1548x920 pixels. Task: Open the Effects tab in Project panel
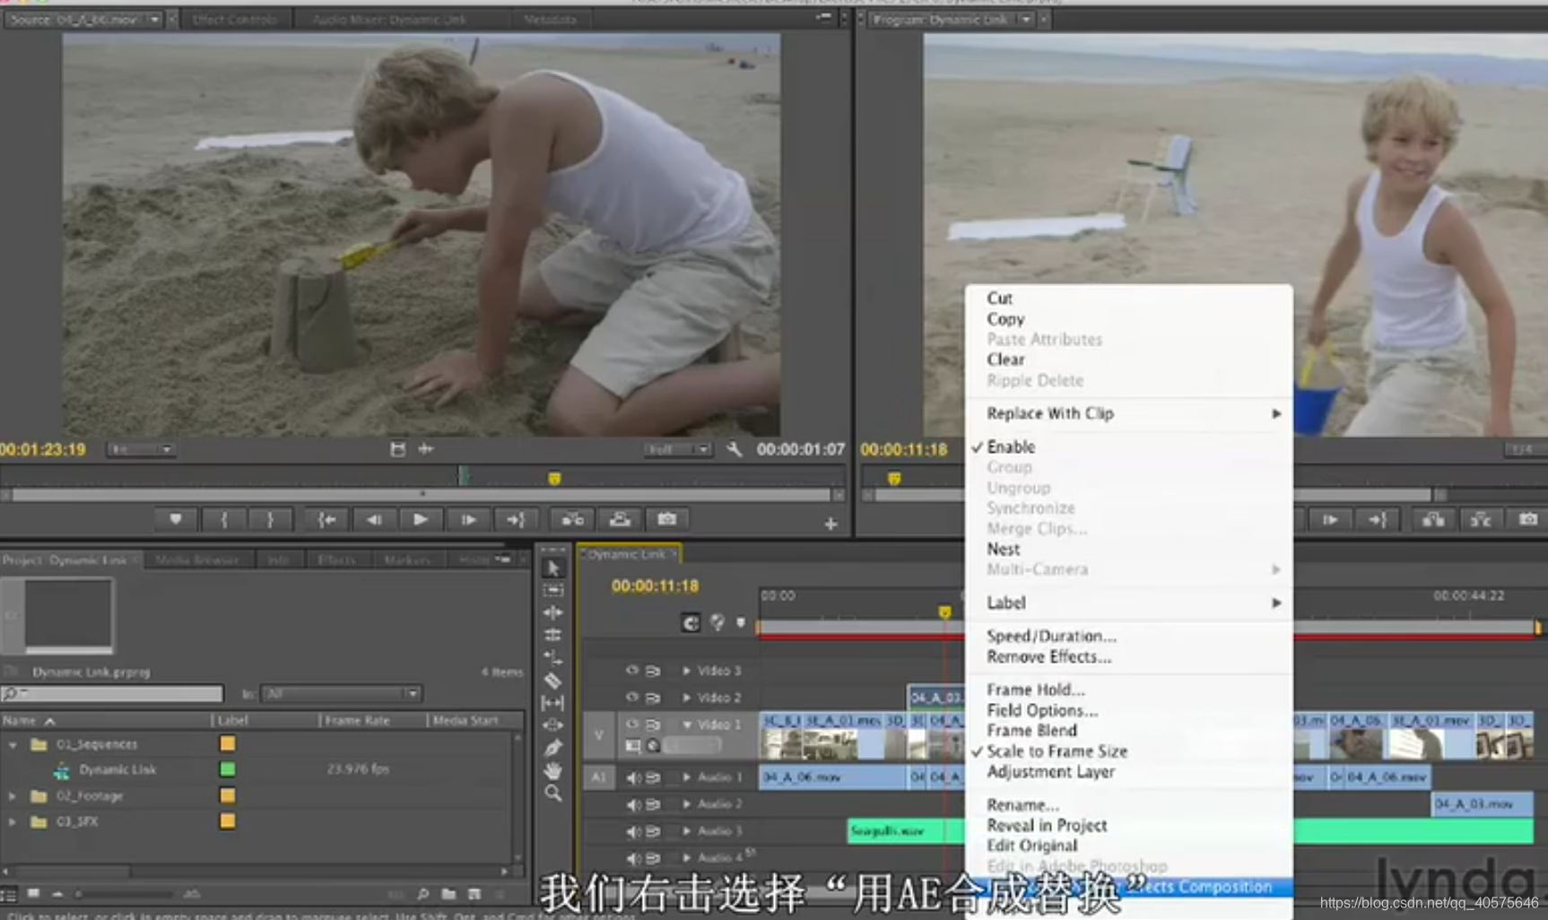pyautogui.click(x=337, y=560)
